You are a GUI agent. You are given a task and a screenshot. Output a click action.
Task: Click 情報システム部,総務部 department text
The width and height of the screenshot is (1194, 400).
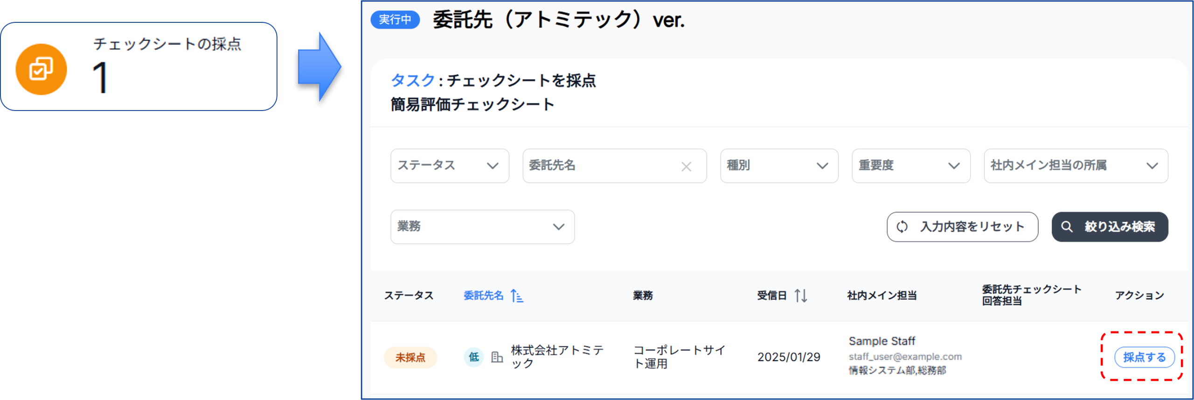(x=897, y=370)
